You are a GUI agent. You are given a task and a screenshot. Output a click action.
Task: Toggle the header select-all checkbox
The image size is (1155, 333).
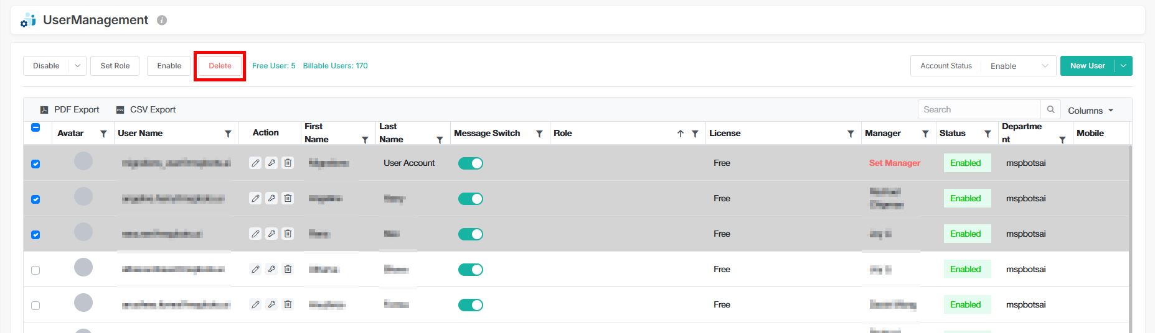[35, 127]
